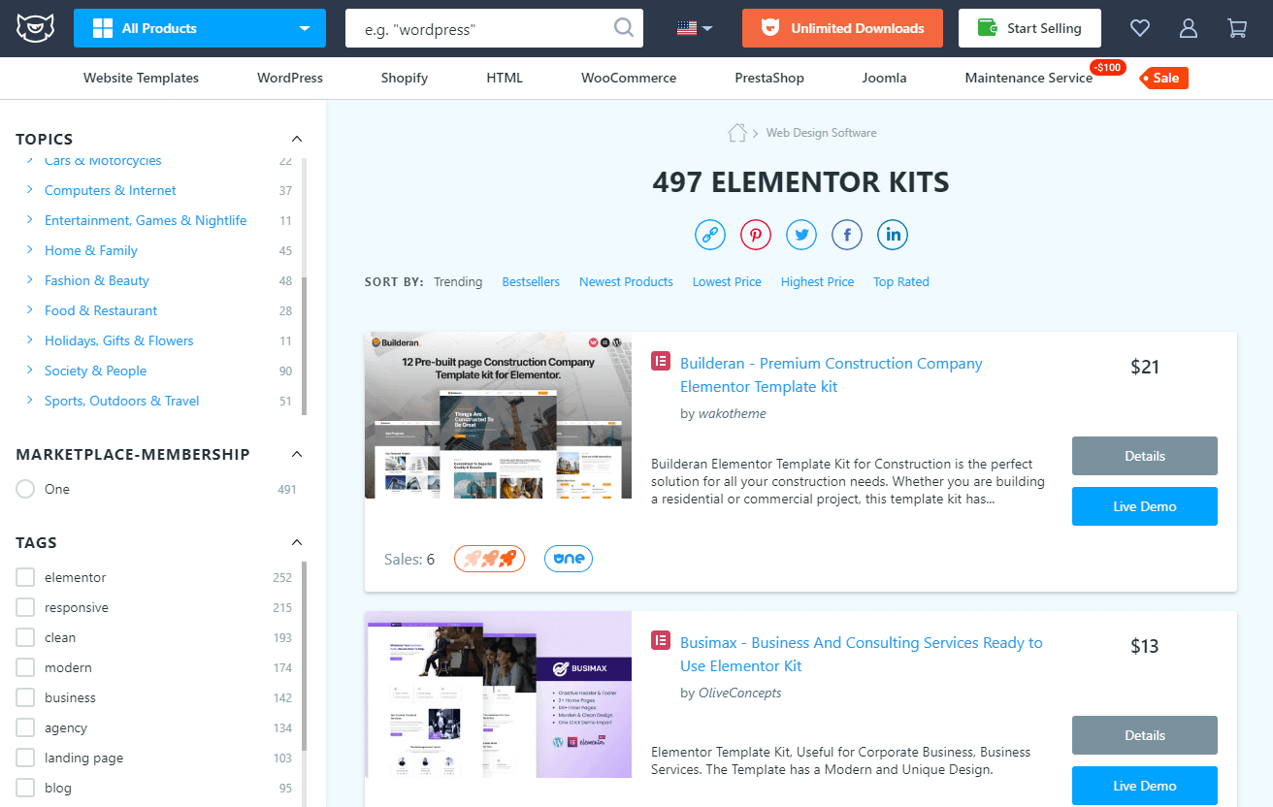Viewport: 1273px width, 807px height.
Task: Share page on Facebook
Action: (847, 235)
